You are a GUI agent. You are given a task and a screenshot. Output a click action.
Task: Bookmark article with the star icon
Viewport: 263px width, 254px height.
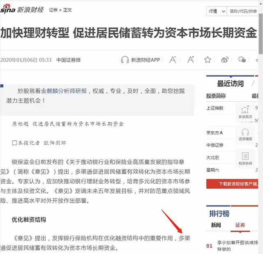[x=208, y=60]
